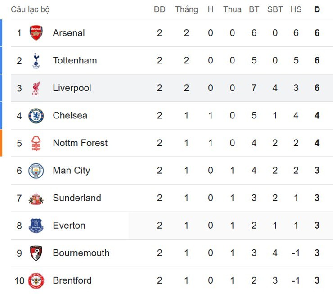This screenshot has height=294, width=333.
Task: Click the Tottenham club crest icon
Action: tap(36, 60)
